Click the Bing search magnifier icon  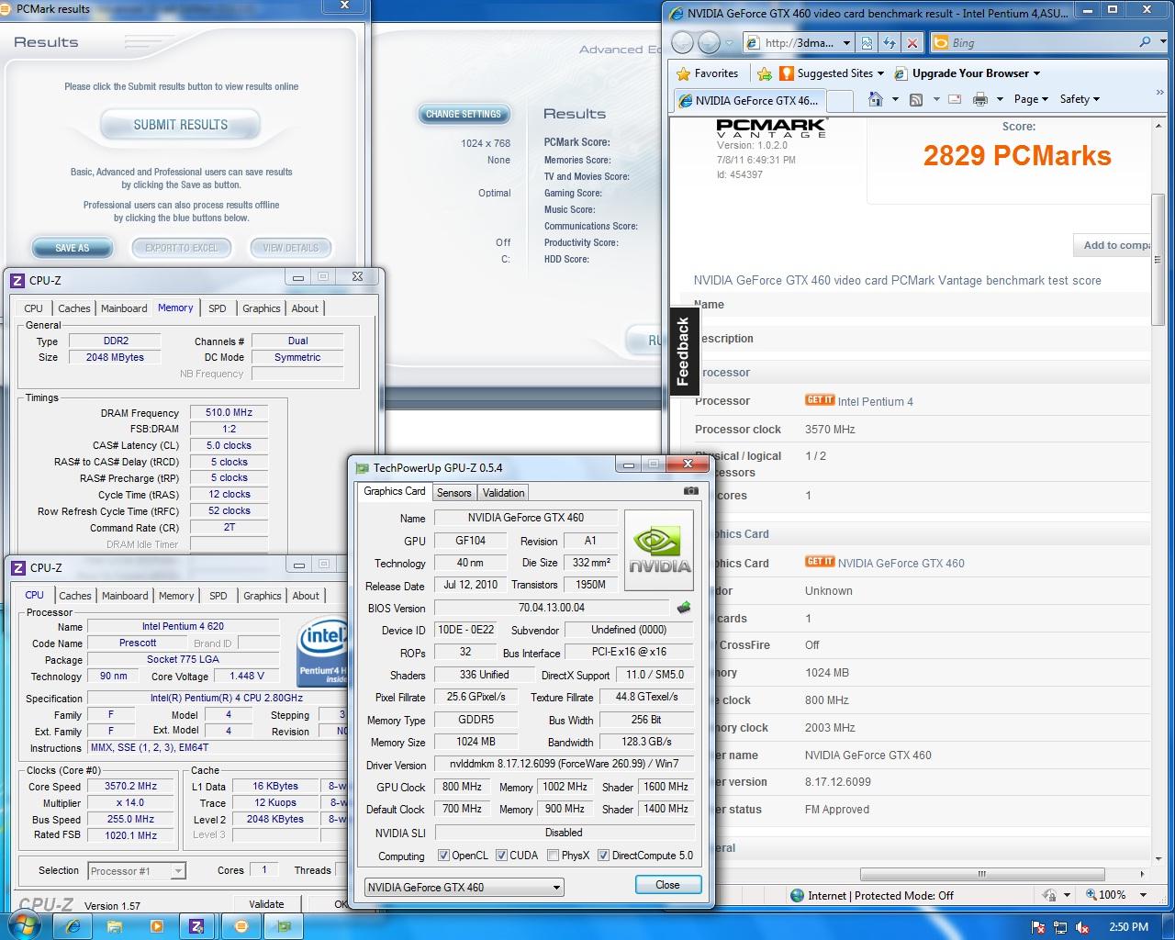[1145, 42]
